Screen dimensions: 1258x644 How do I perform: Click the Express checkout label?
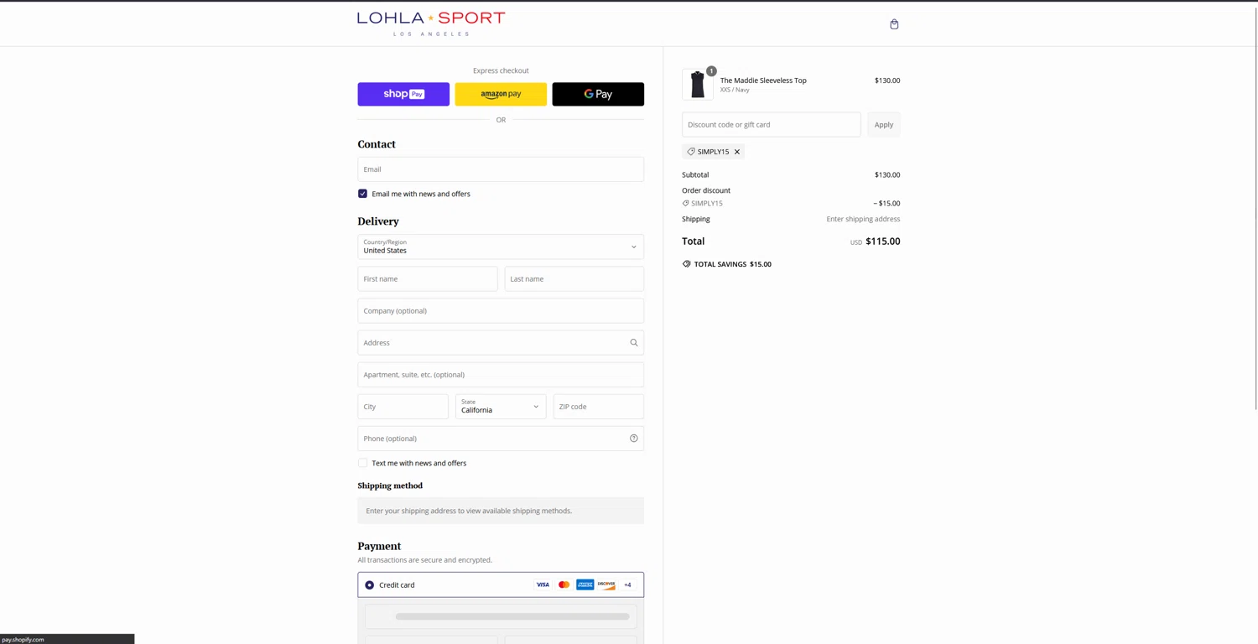pos(501,70)
